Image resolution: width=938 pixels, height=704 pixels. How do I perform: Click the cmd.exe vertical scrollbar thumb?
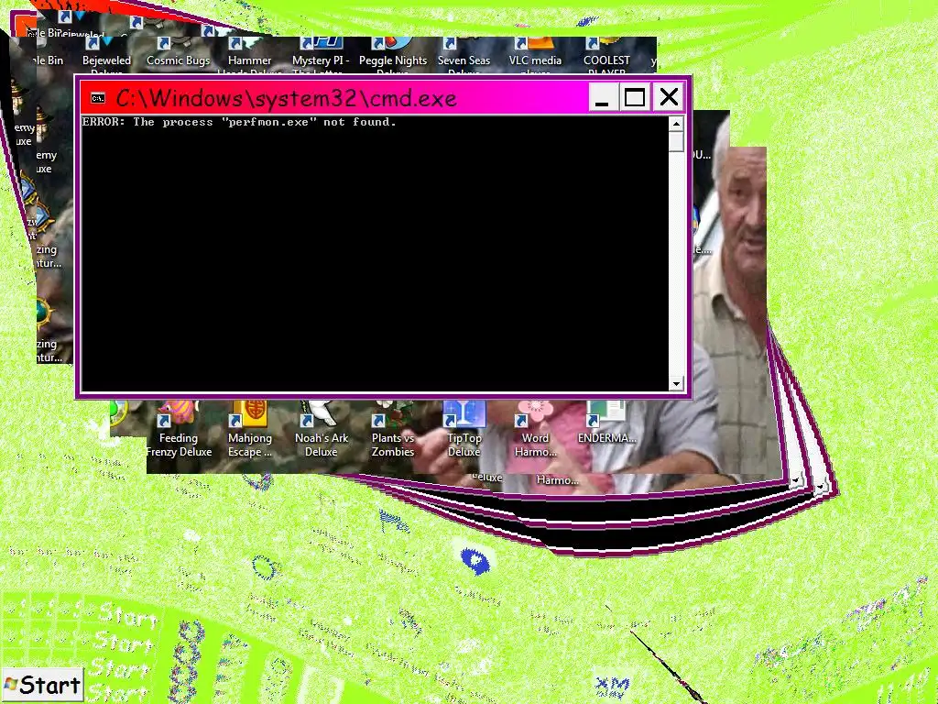(677, 142)
